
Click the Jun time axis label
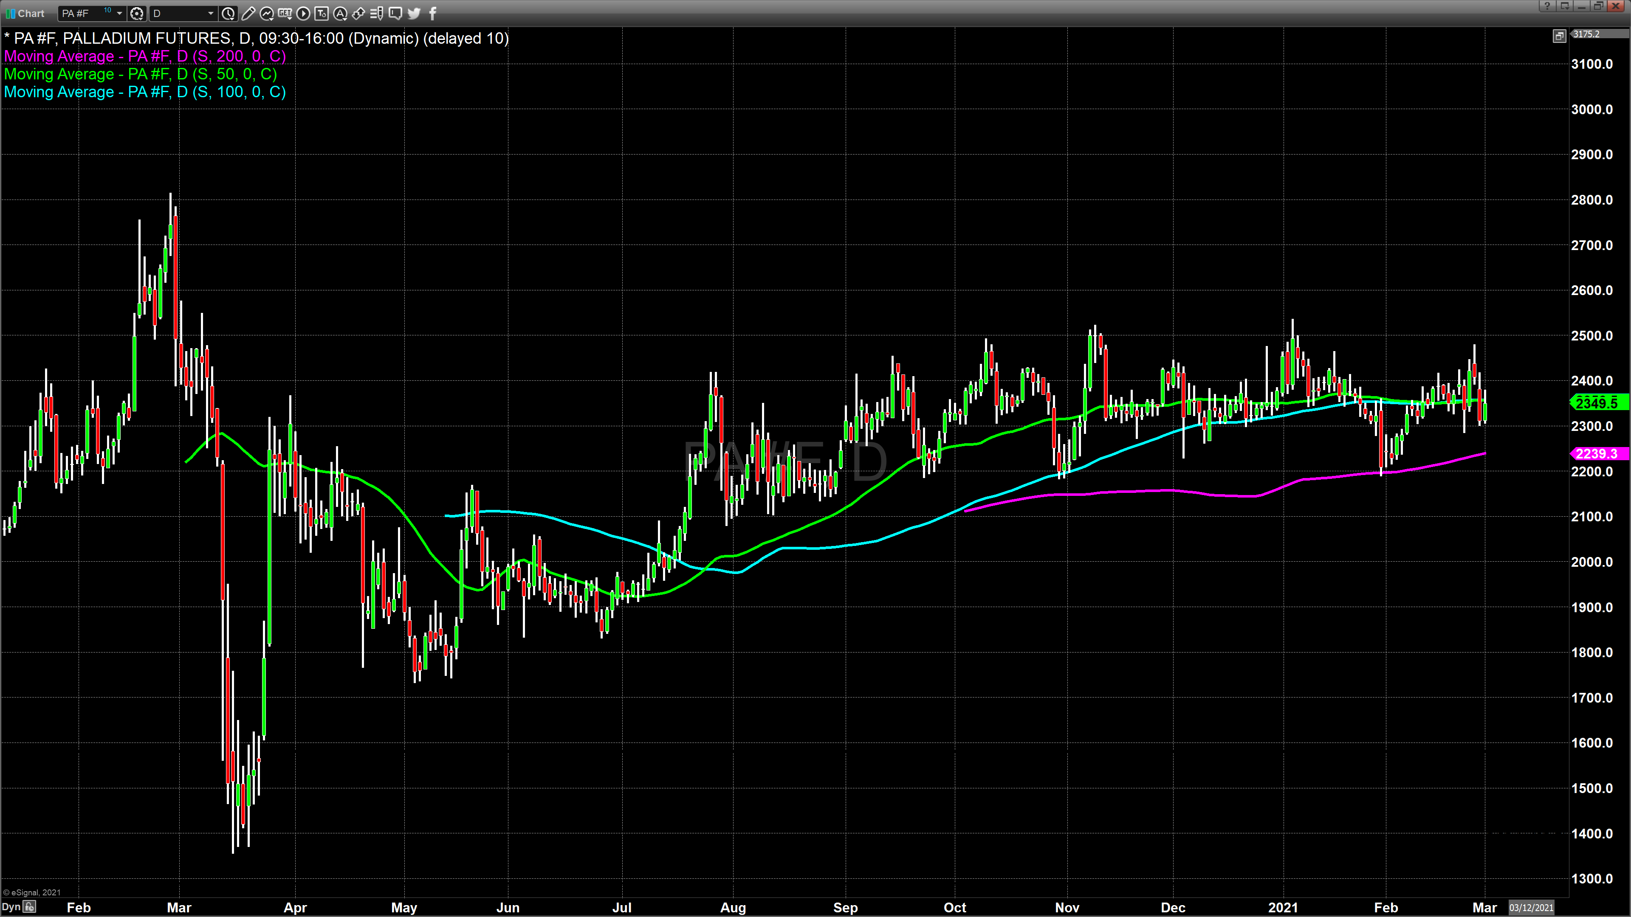point(508,908)
